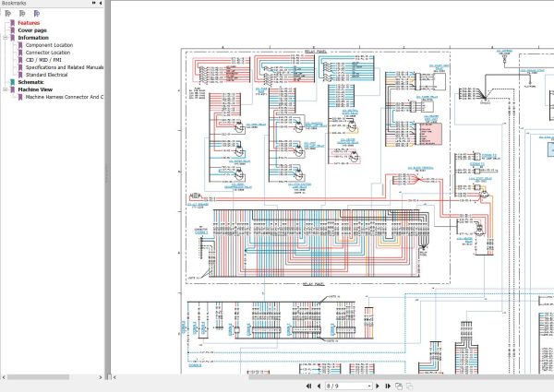The height and width of the screenshot is (392, 554).
Task: Collapse the Information tree node
Action: (6, 38)
